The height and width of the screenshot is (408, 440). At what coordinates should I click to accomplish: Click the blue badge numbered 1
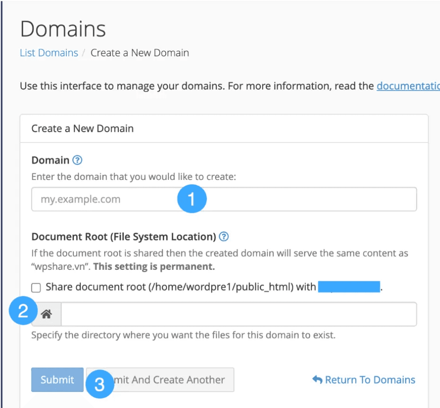tap(192, 199)
